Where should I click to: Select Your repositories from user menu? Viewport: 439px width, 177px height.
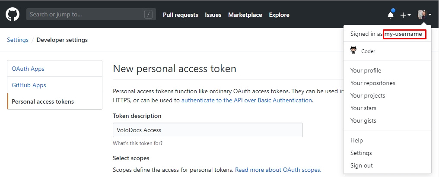point(372,83)
